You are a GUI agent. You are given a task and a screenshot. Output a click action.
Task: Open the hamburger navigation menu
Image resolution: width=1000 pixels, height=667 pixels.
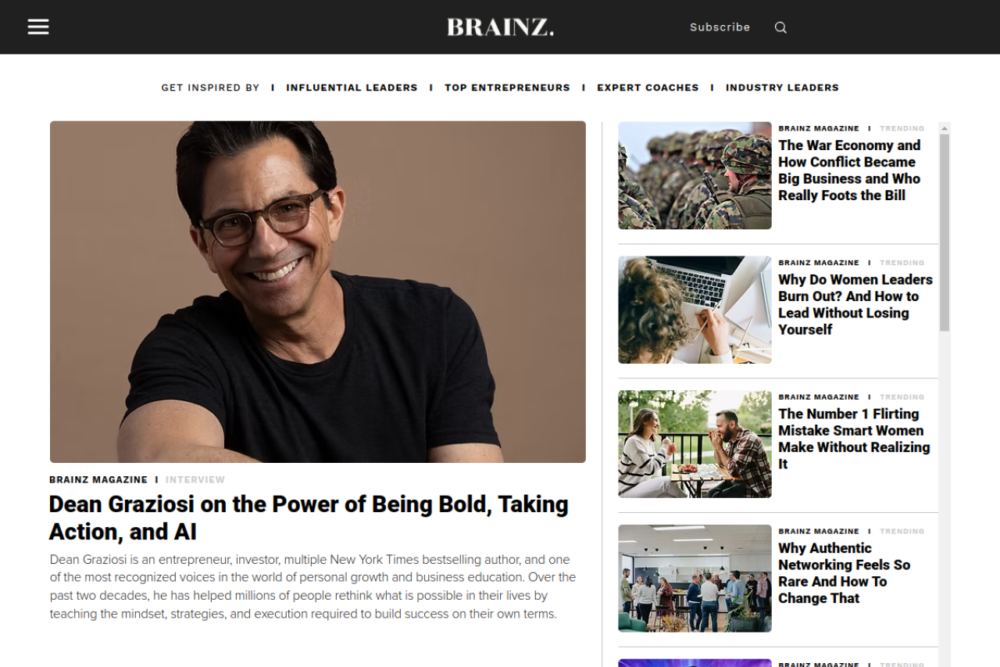(x=38, y=27)
